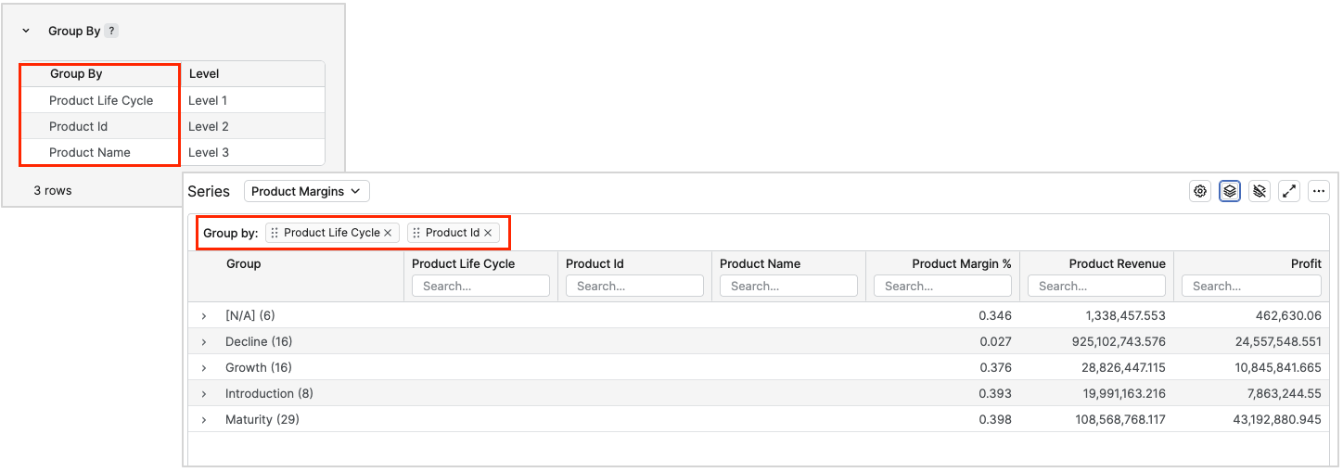Remove Product Id grouping chip
Image resolution: width=1343 pixels, height=472 pixels.
[x=488, y=233]
